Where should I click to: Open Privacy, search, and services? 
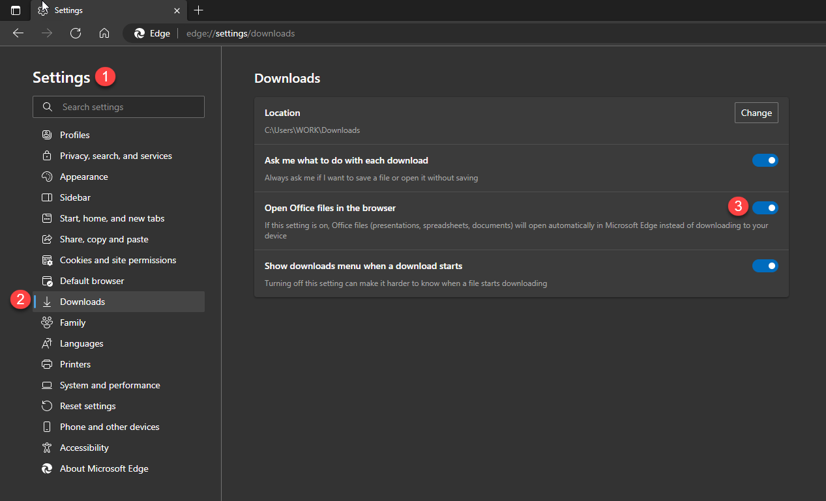click(x=119, y=156)
